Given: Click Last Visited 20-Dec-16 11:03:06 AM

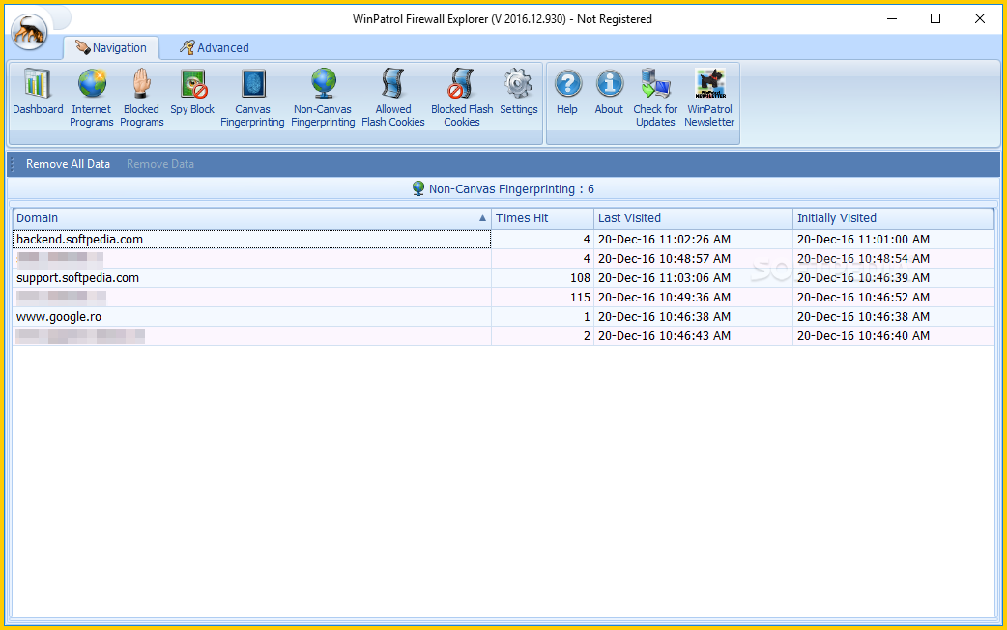Looking at the screenshot, I should [664, 278].
